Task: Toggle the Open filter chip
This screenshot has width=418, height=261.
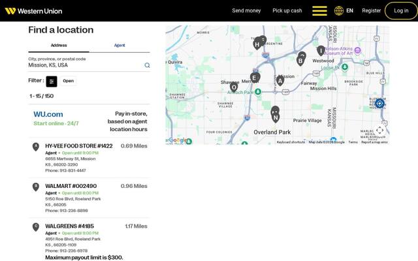Action: [x=68, y=81]
